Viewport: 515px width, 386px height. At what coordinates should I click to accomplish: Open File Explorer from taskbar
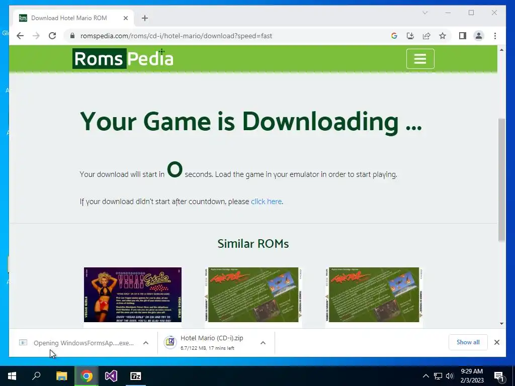[61, 376]
